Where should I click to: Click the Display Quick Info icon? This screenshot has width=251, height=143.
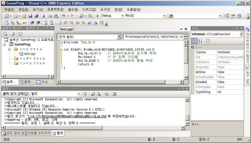tap(18, 23)
